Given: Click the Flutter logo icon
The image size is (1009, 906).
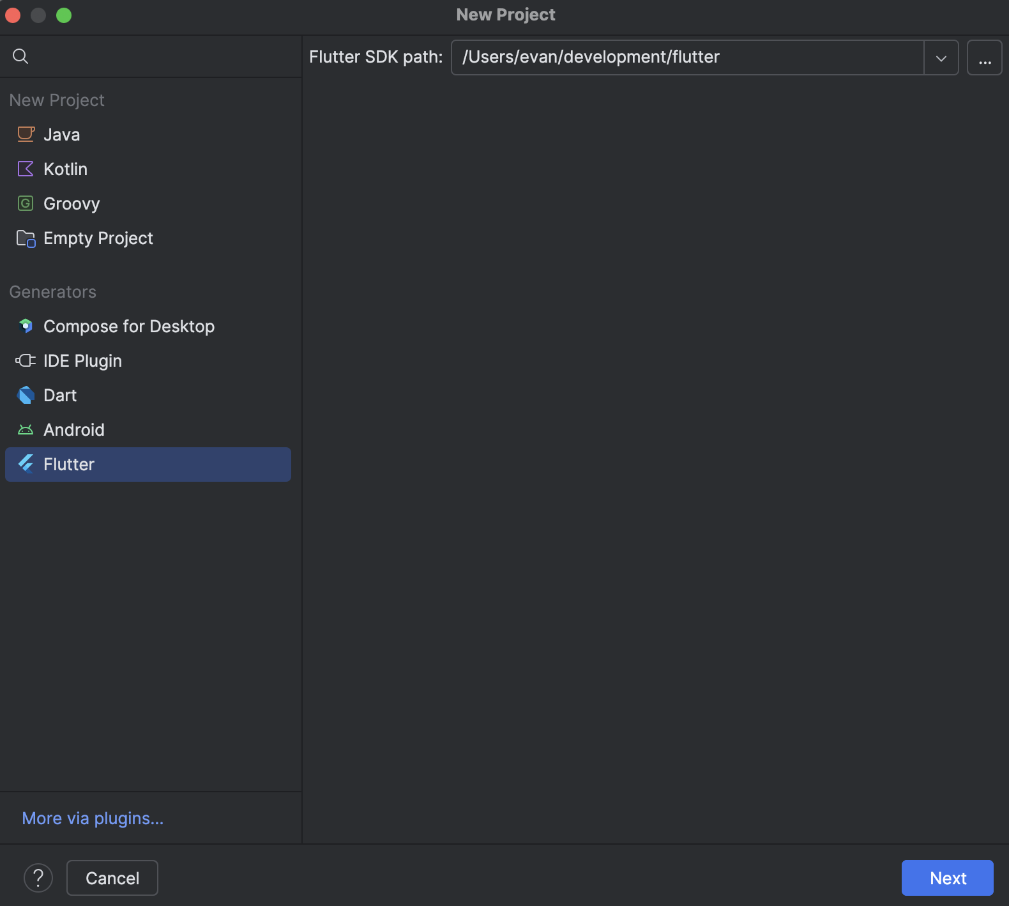Looking at the screenshot, I should [26, 464].
